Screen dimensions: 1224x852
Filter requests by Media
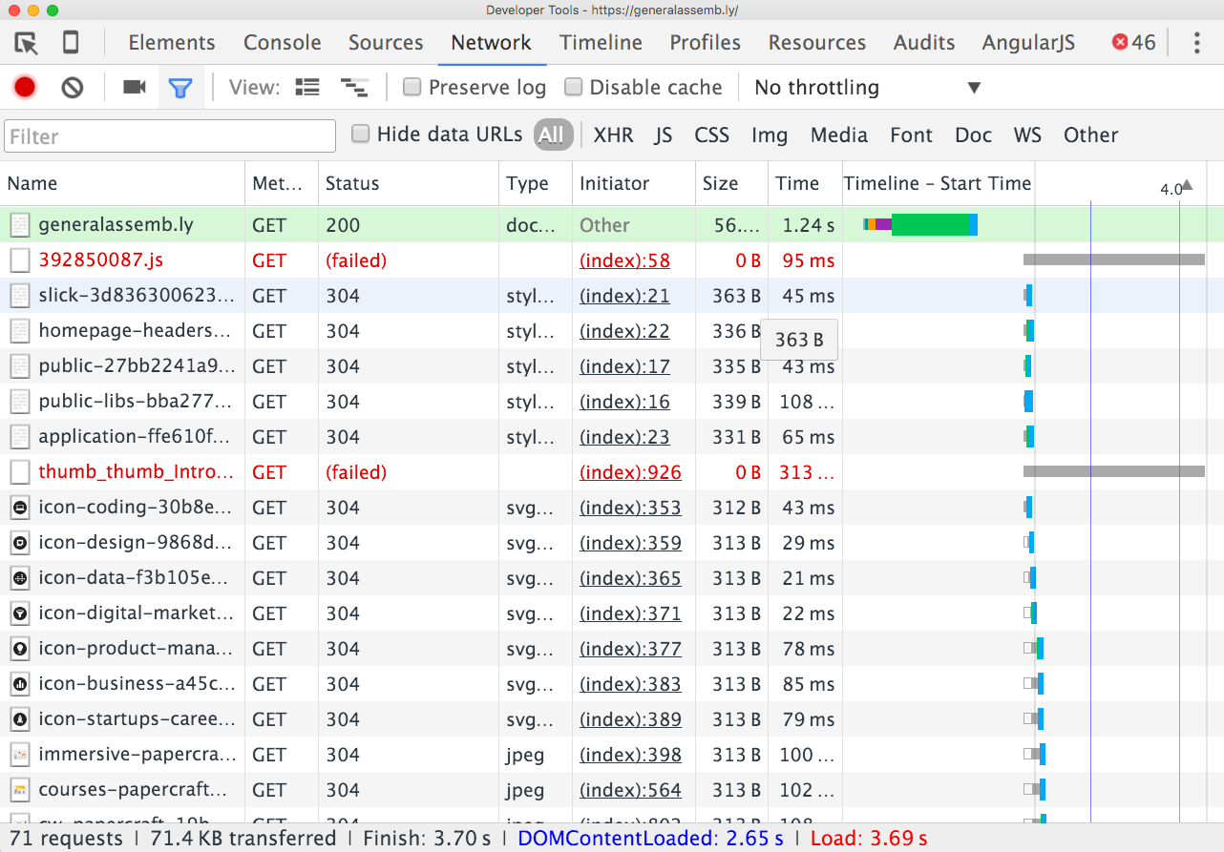coord(839,135)
